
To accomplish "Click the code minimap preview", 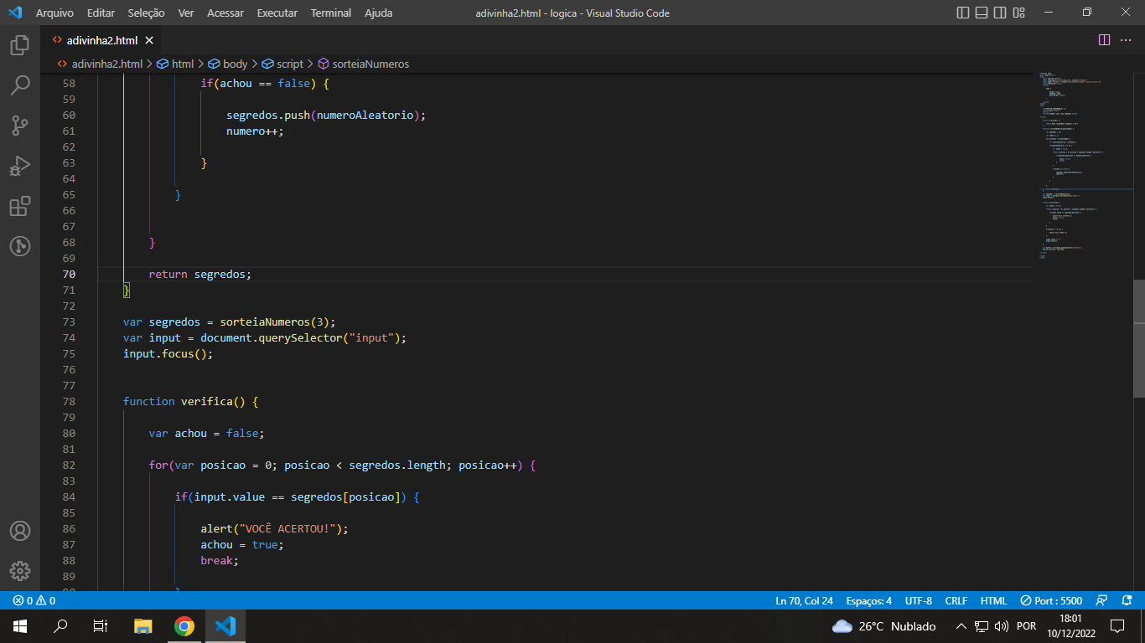I will point(1081,167).
